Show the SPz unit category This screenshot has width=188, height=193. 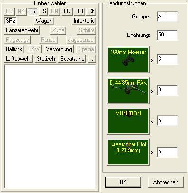click(x=10, y=21)
